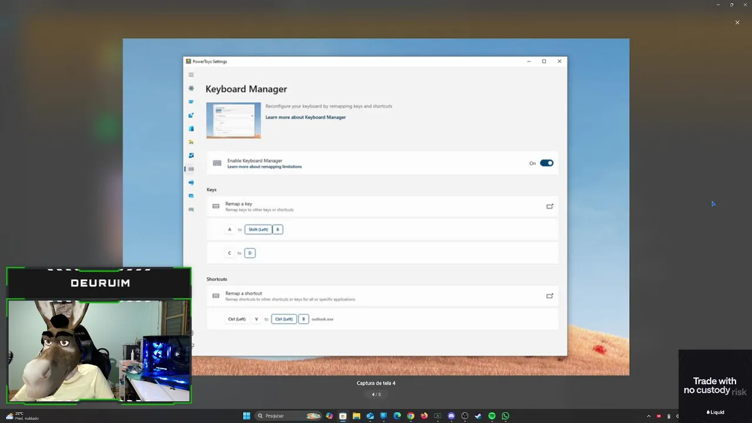The height and width of the screenshot is (423, 752).
Task: Open Shortcut Guide sidebar icon
Action: coord(191,210)
